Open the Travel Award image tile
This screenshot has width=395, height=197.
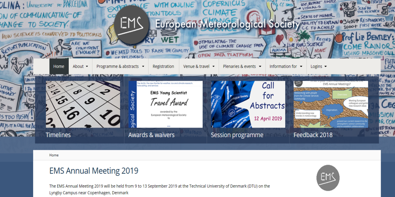pyautogui.click(x=166, y=104)
